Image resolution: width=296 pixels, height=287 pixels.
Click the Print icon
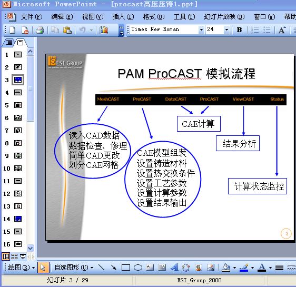click(40, 30)
